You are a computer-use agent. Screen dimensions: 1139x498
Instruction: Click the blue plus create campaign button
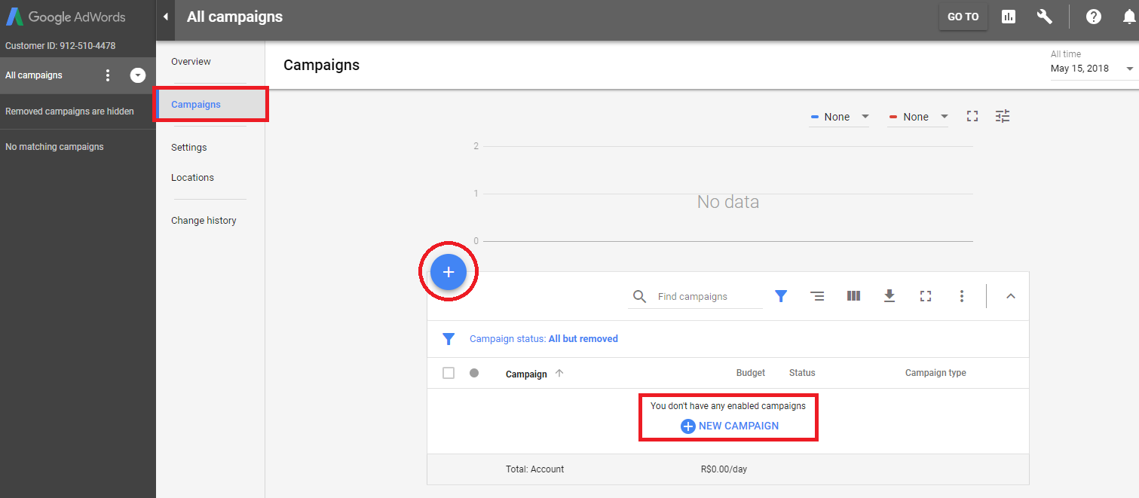point(449,271)
